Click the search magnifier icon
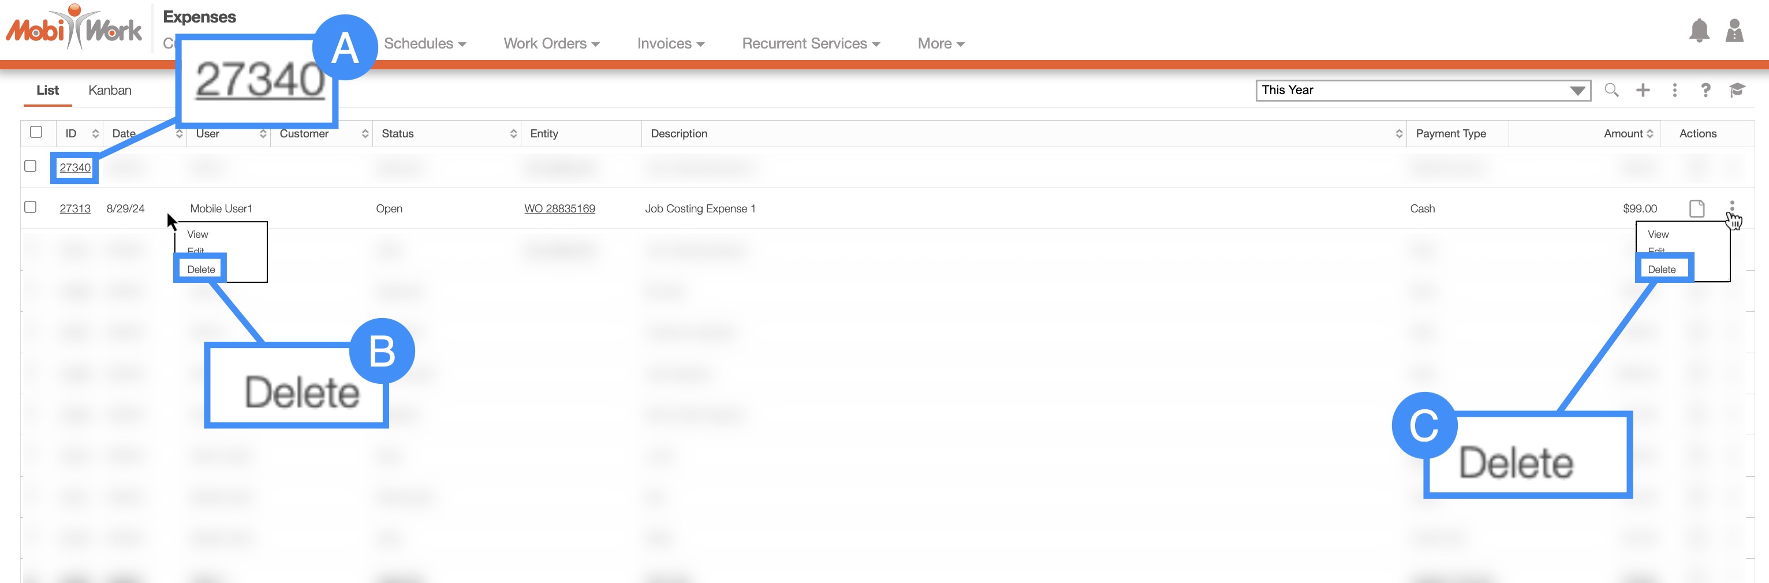1769x583 pixels. pyautogui.click(x=1611, y=90)
